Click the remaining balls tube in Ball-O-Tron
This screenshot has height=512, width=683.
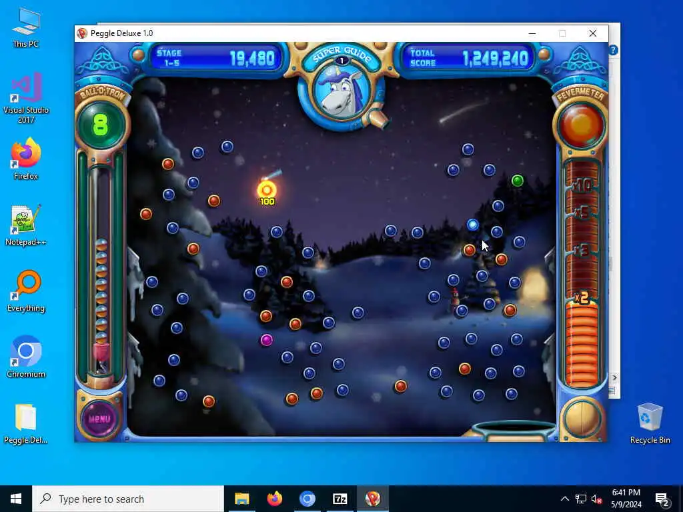[x=101, y=272]
